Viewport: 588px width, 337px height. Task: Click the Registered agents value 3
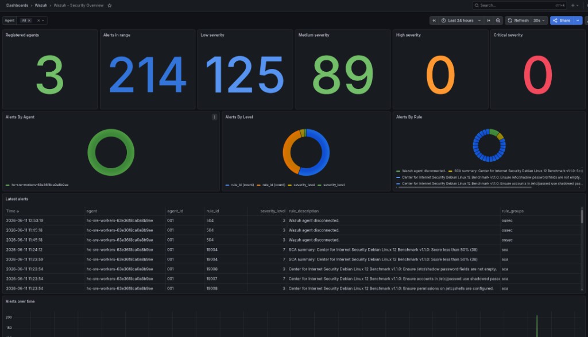(50, 75)
